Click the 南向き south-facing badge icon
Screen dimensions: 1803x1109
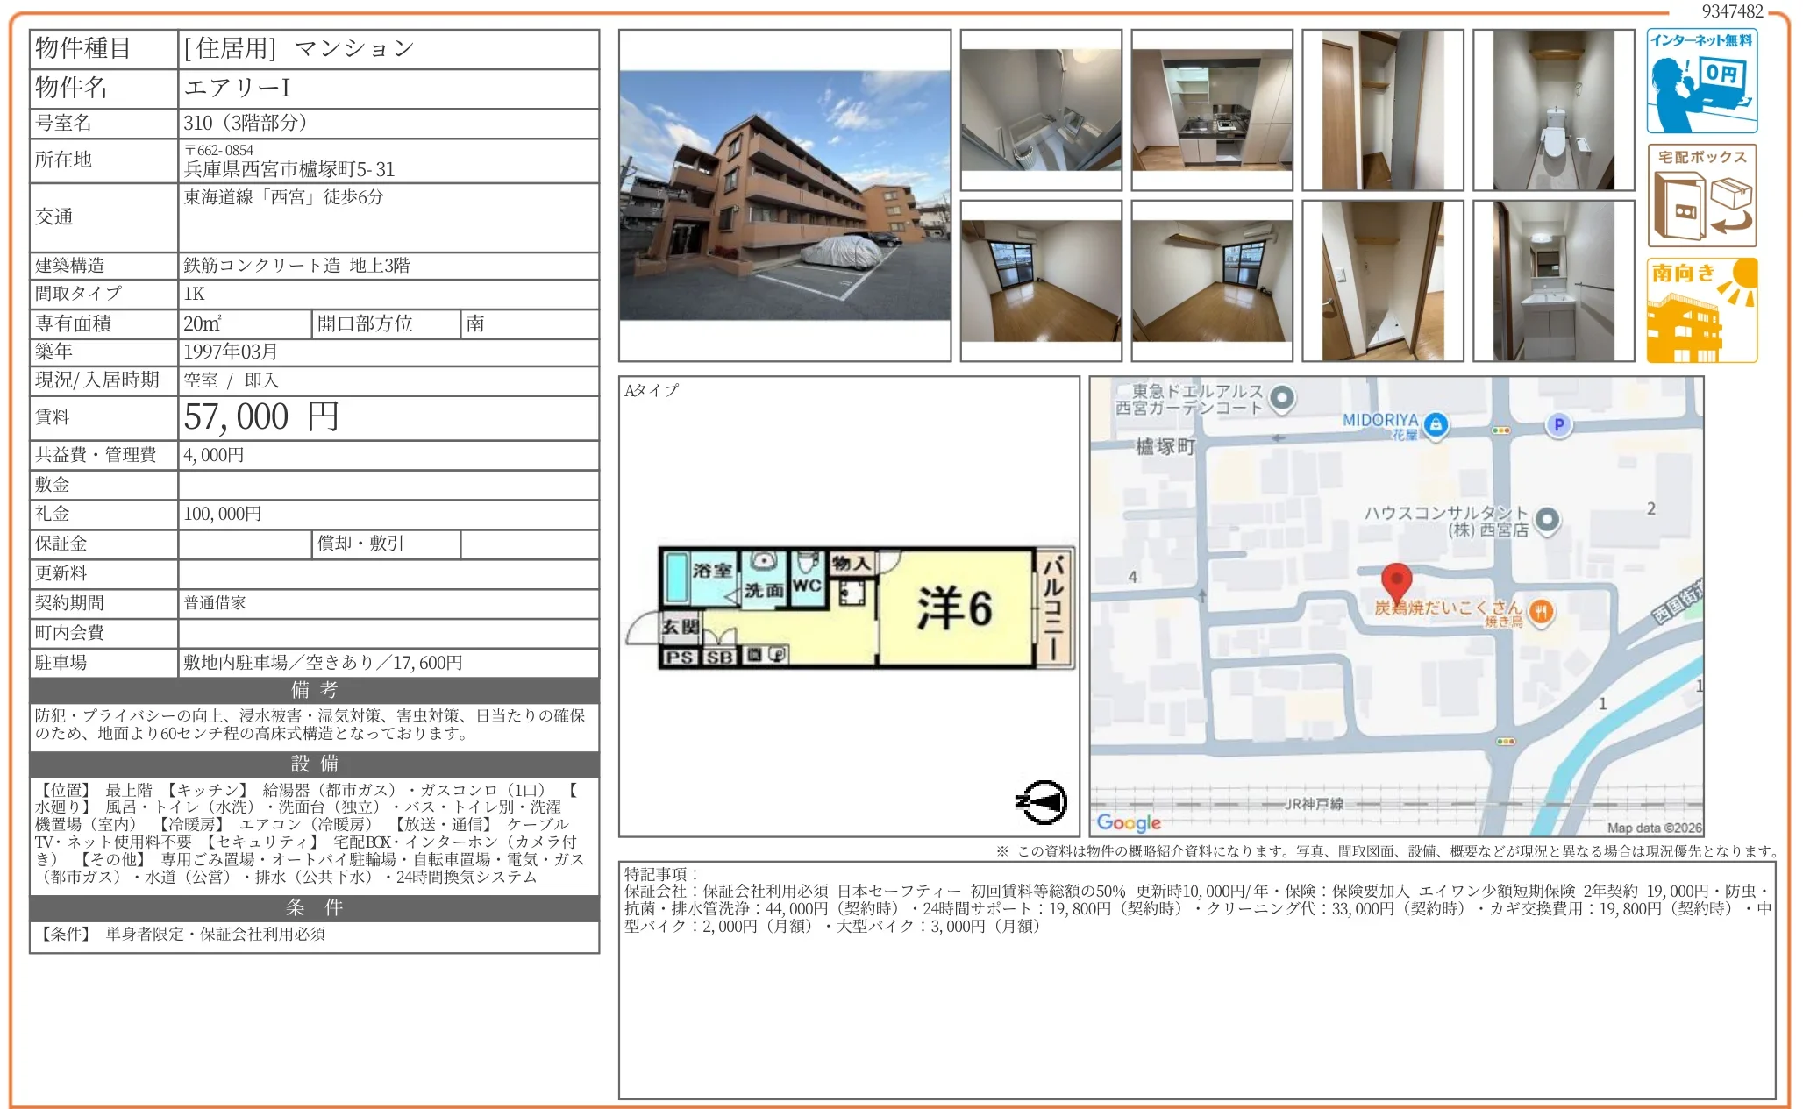pyautogui.click(x=1701, y=309)
